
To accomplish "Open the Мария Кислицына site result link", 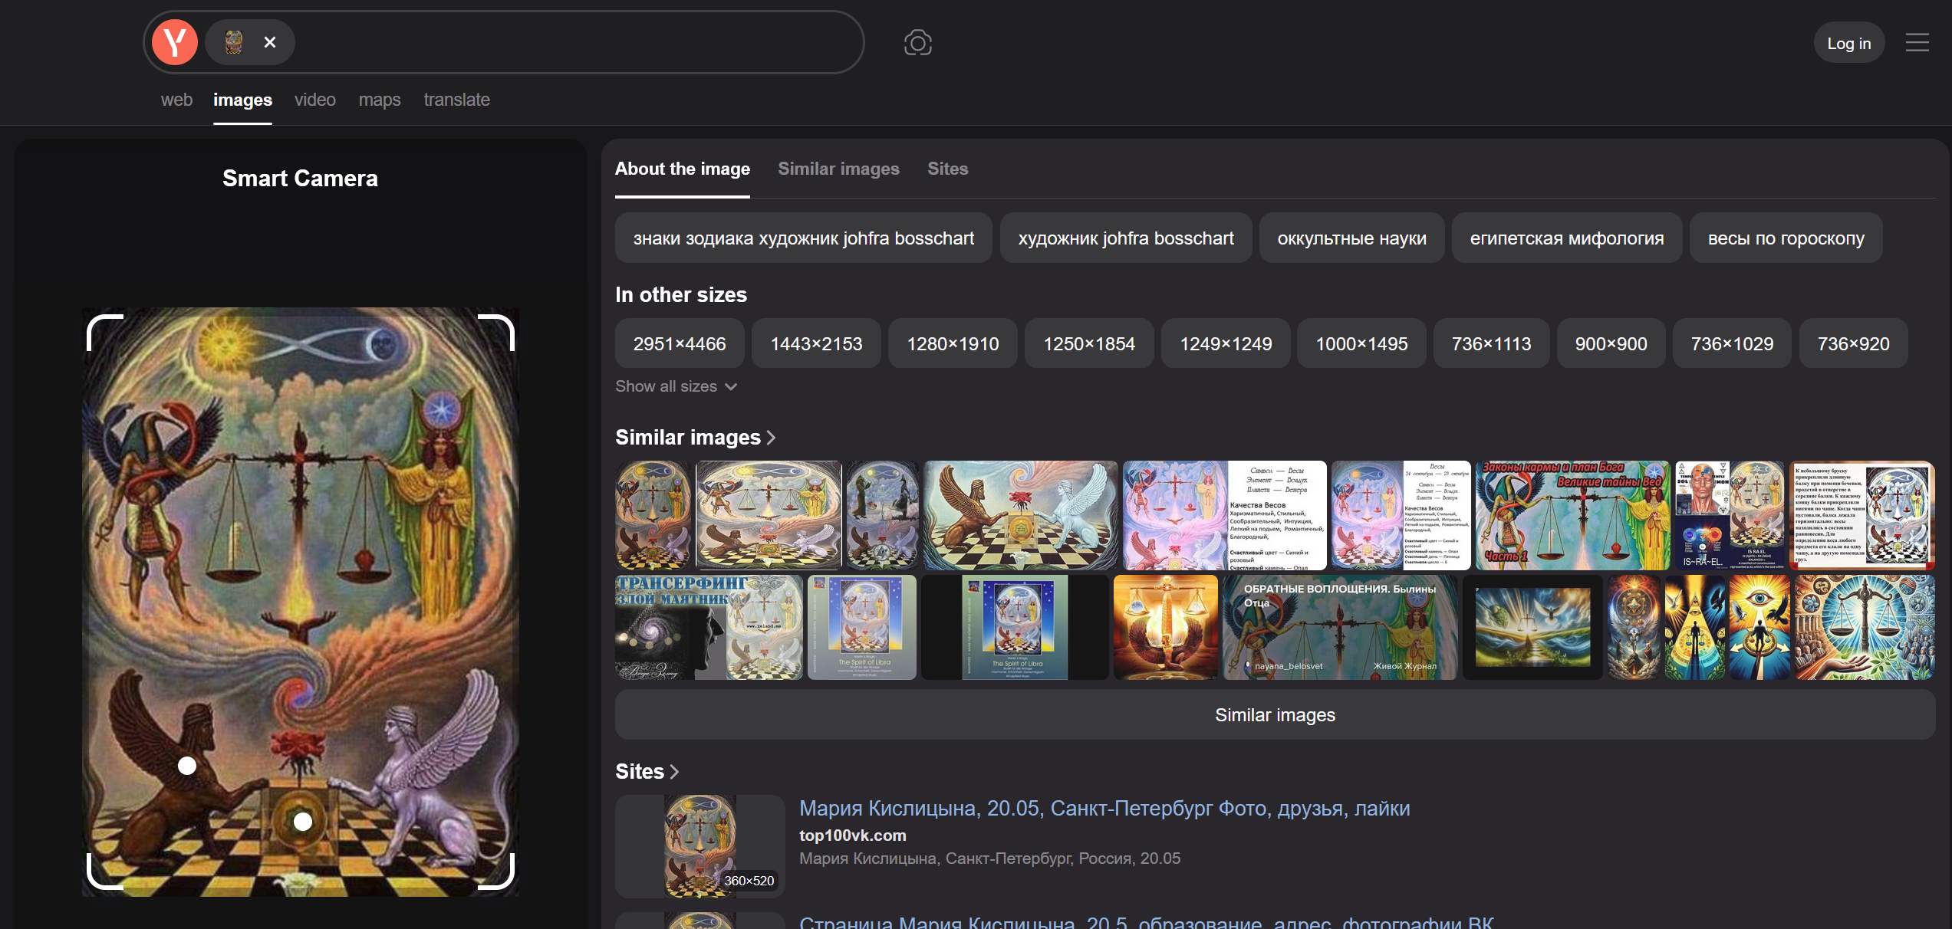I will (x=1104, y=808).
